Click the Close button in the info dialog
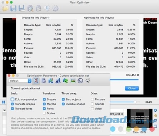 pyautogui.click(x=132, y=88)
